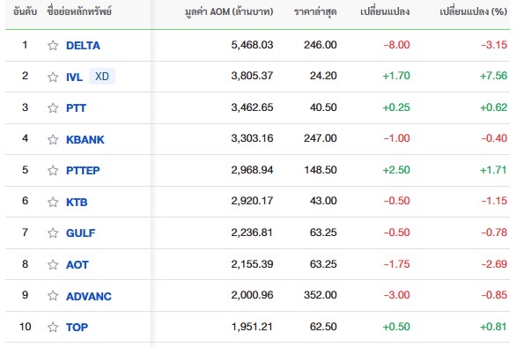
Task: Add KBANK to favorites with star icon
Action: pos(53,139)
